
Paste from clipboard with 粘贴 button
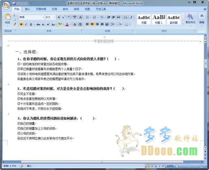tap(7, 19)
